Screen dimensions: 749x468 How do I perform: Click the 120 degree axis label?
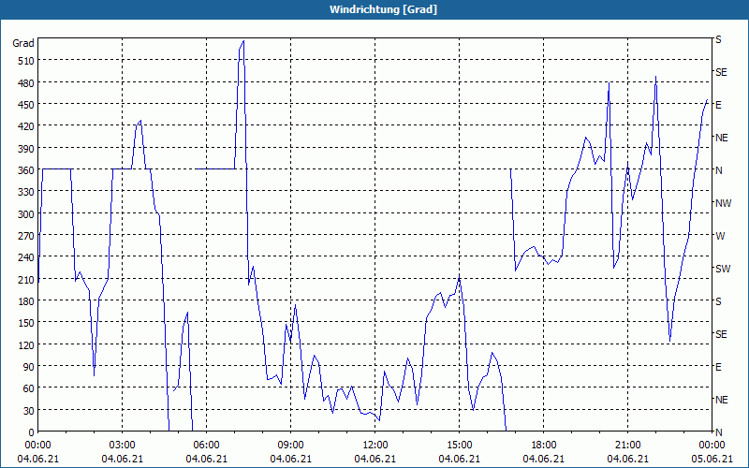26,344
